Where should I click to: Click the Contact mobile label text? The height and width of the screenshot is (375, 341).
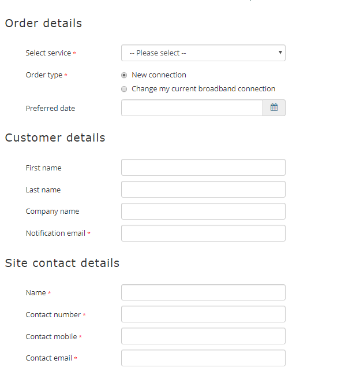[51, 336]
